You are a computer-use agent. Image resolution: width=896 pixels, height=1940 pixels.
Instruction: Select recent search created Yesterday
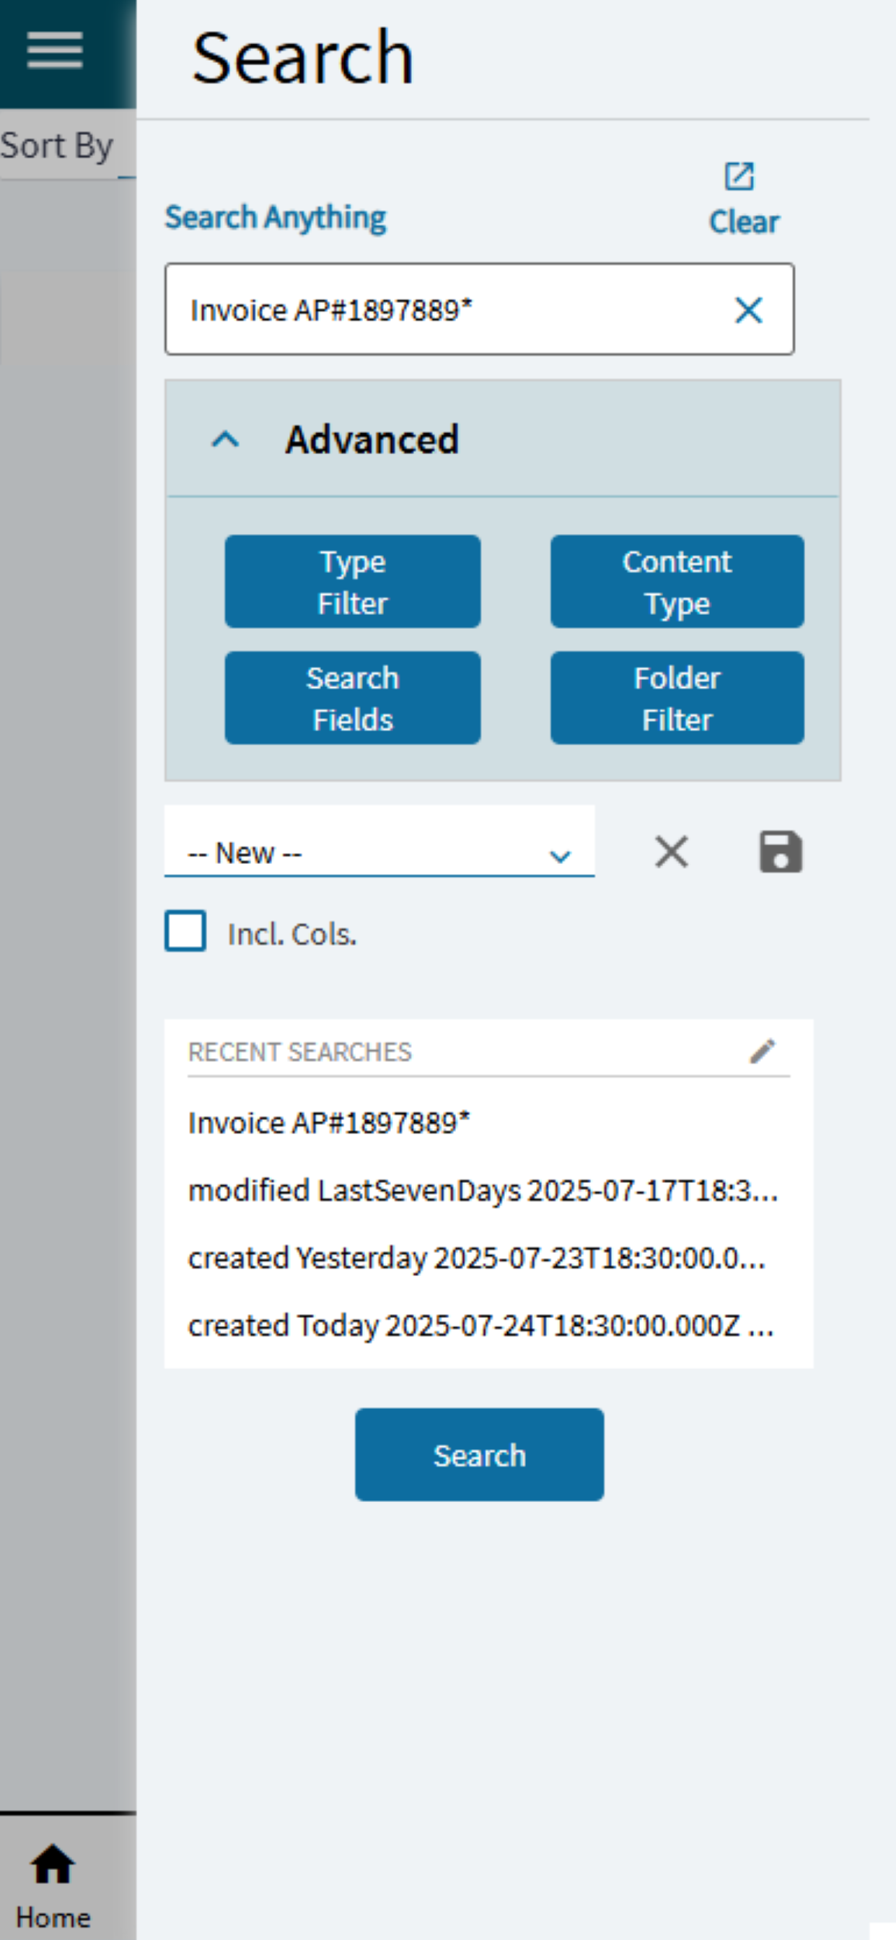477,1257
